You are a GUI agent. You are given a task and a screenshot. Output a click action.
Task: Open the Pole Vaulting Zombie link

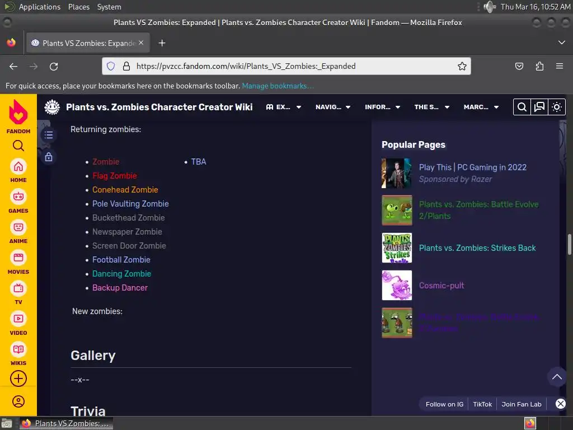coord(130,204)
